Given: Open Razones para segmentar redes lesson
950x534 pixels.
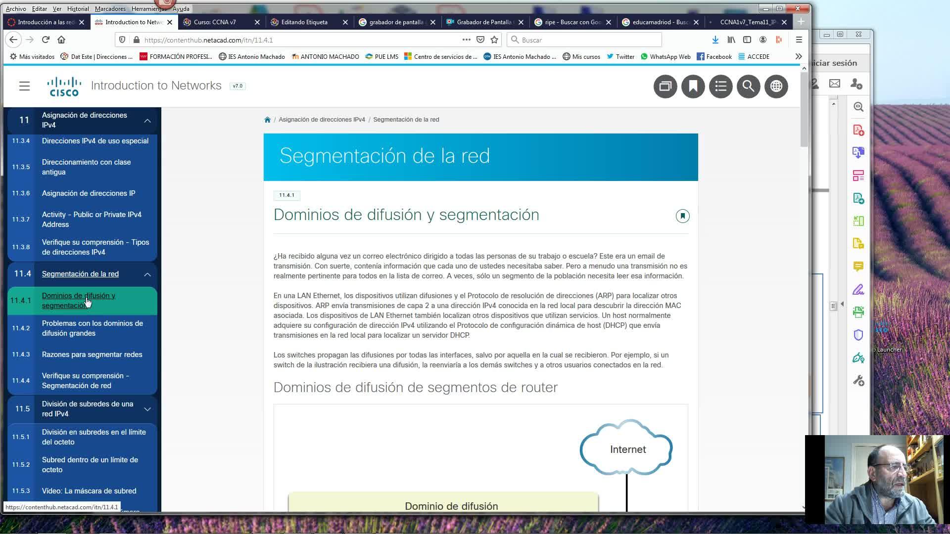Looking at the screenshot, I should 92,355.
